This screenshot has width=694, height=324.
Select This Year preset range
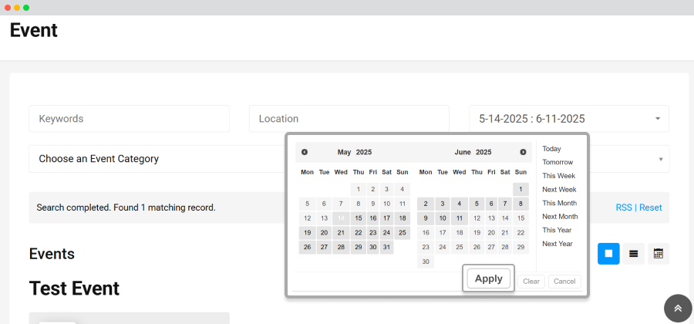[557, 230]
